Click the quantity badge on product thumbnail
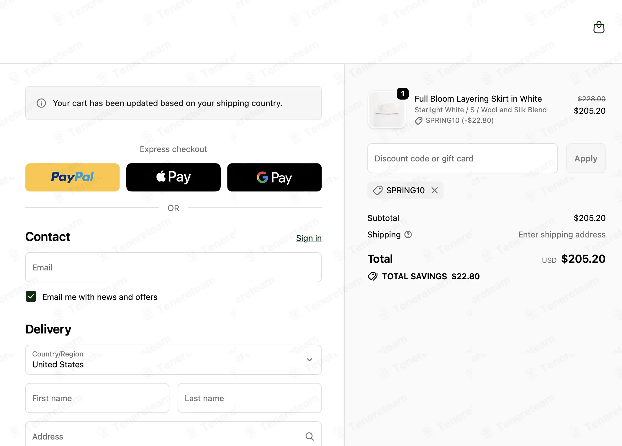This screenshot has width=622, height=446. [403, 94]
